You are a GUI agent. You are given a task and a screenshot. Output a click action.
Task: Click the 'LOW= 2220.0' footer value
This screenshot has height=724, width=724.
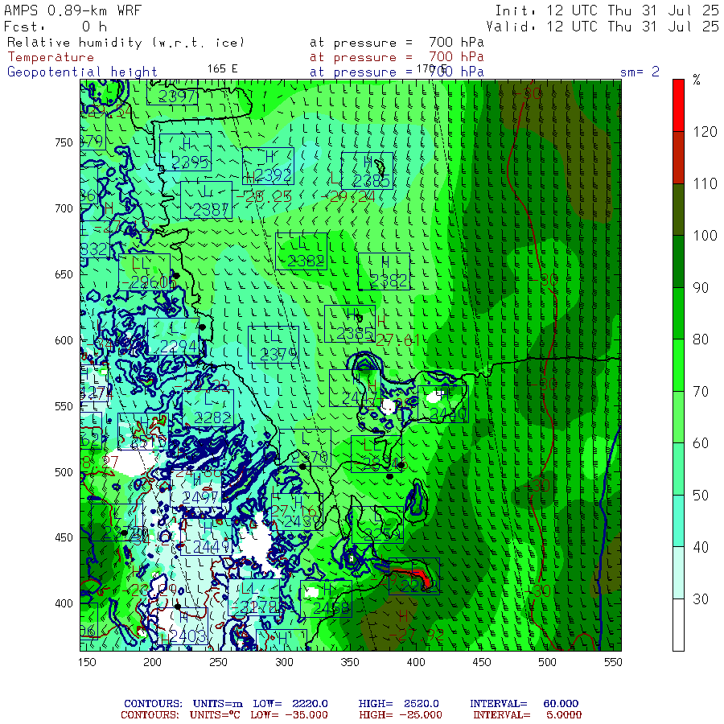pyautogui.click(x=290, y=704)
